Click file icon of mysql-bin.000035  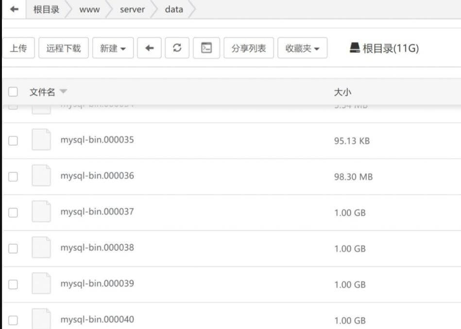41,140
